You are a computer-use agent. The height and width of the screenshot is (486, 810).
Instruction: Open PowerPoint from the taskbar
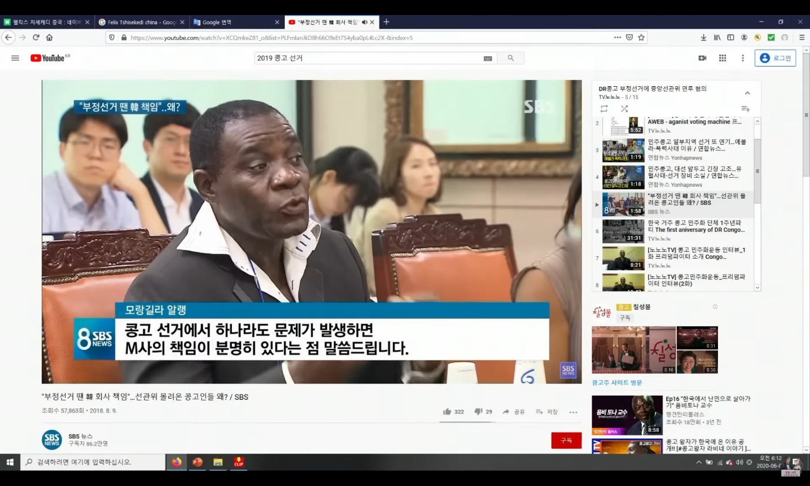pyautogui.click(x=197, y=462)
